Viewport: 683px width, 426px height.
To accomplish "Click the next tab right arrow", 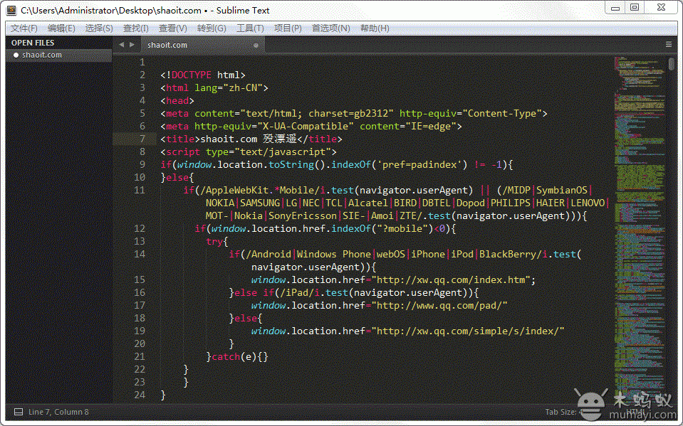I will pyautogui.click(x=132, y=44).
